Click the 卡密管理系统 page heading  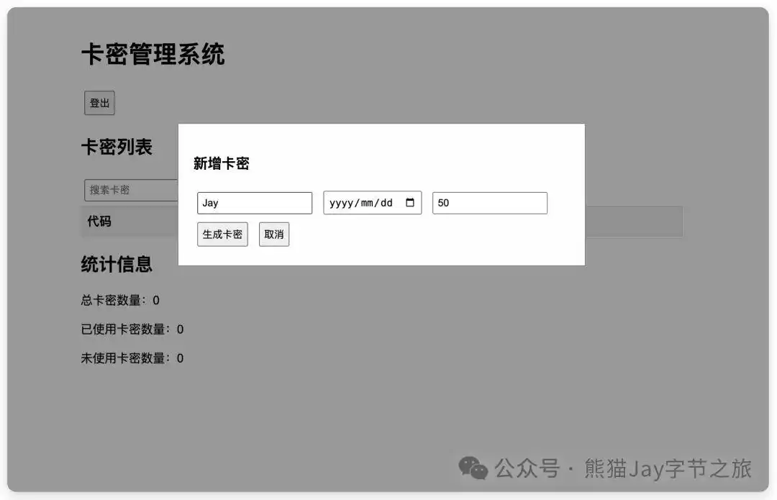click(153, 55)
